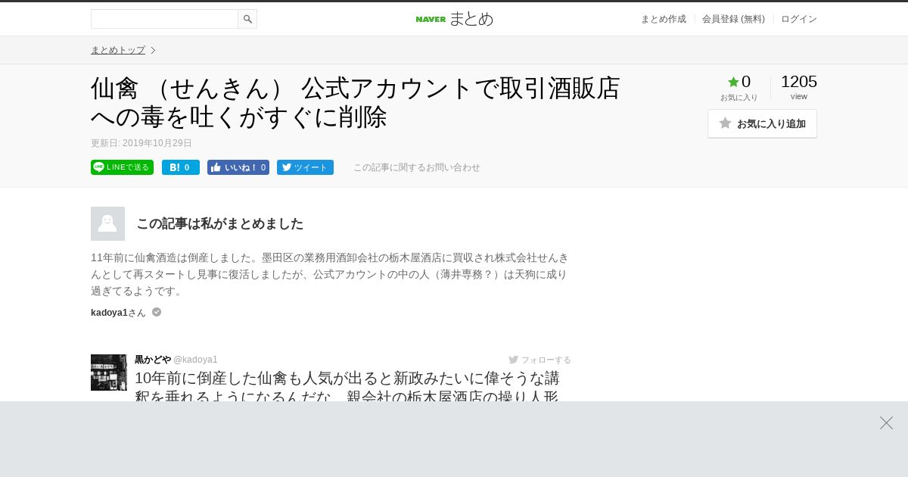908x477 pixels.
Task: Tweet the article with ツイート button
Action: 305,167
